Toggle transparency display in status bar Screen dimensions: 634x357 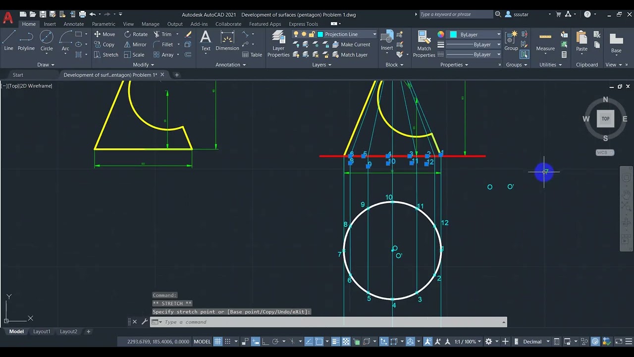pos(346,342)
